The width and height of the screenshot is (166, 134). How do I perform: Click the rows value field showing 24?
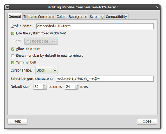point(70,87)
